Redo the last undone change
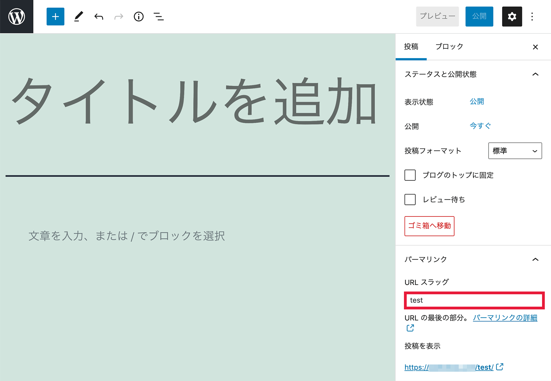 tap(119, 17)
